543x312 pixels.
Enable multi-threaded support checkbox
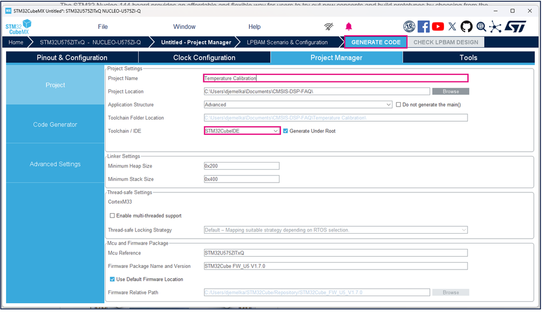[x=112, y=216]
